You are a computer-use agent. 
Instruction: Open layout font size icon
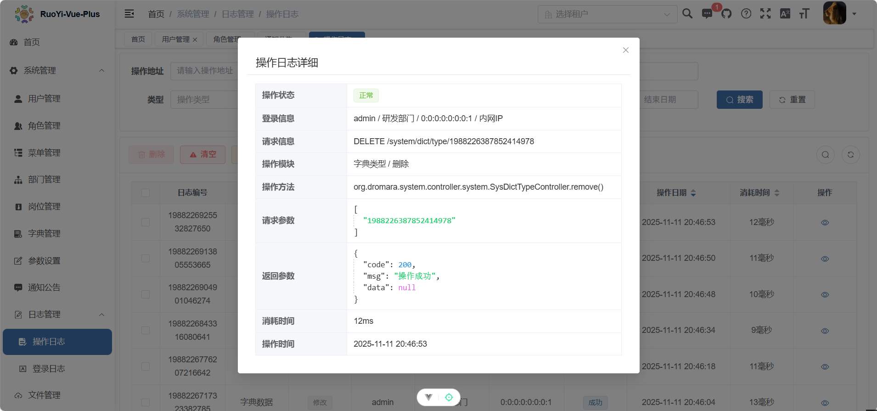click(x=804, y=14)
